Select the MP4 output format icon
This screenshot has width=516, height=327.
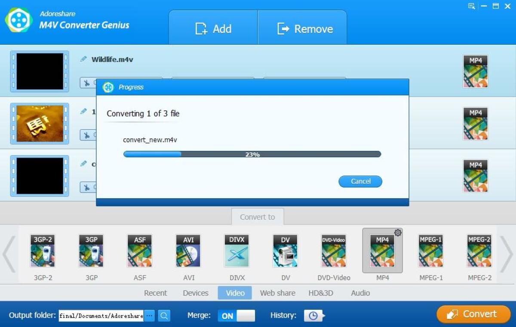[x=382, y=251]
